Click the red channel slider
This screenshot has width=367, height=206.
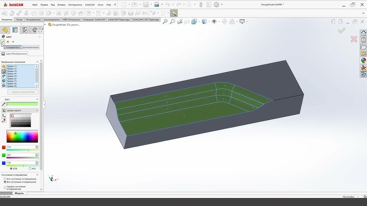(22, 150)
